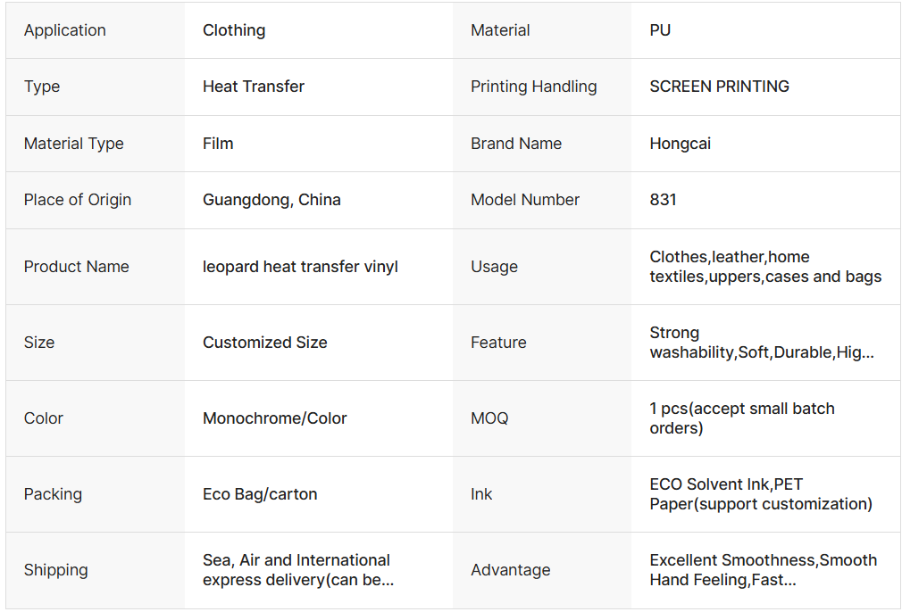Click the Guangdong, China origin value
This screenshot has width=902, height=612.
point(271,200)
